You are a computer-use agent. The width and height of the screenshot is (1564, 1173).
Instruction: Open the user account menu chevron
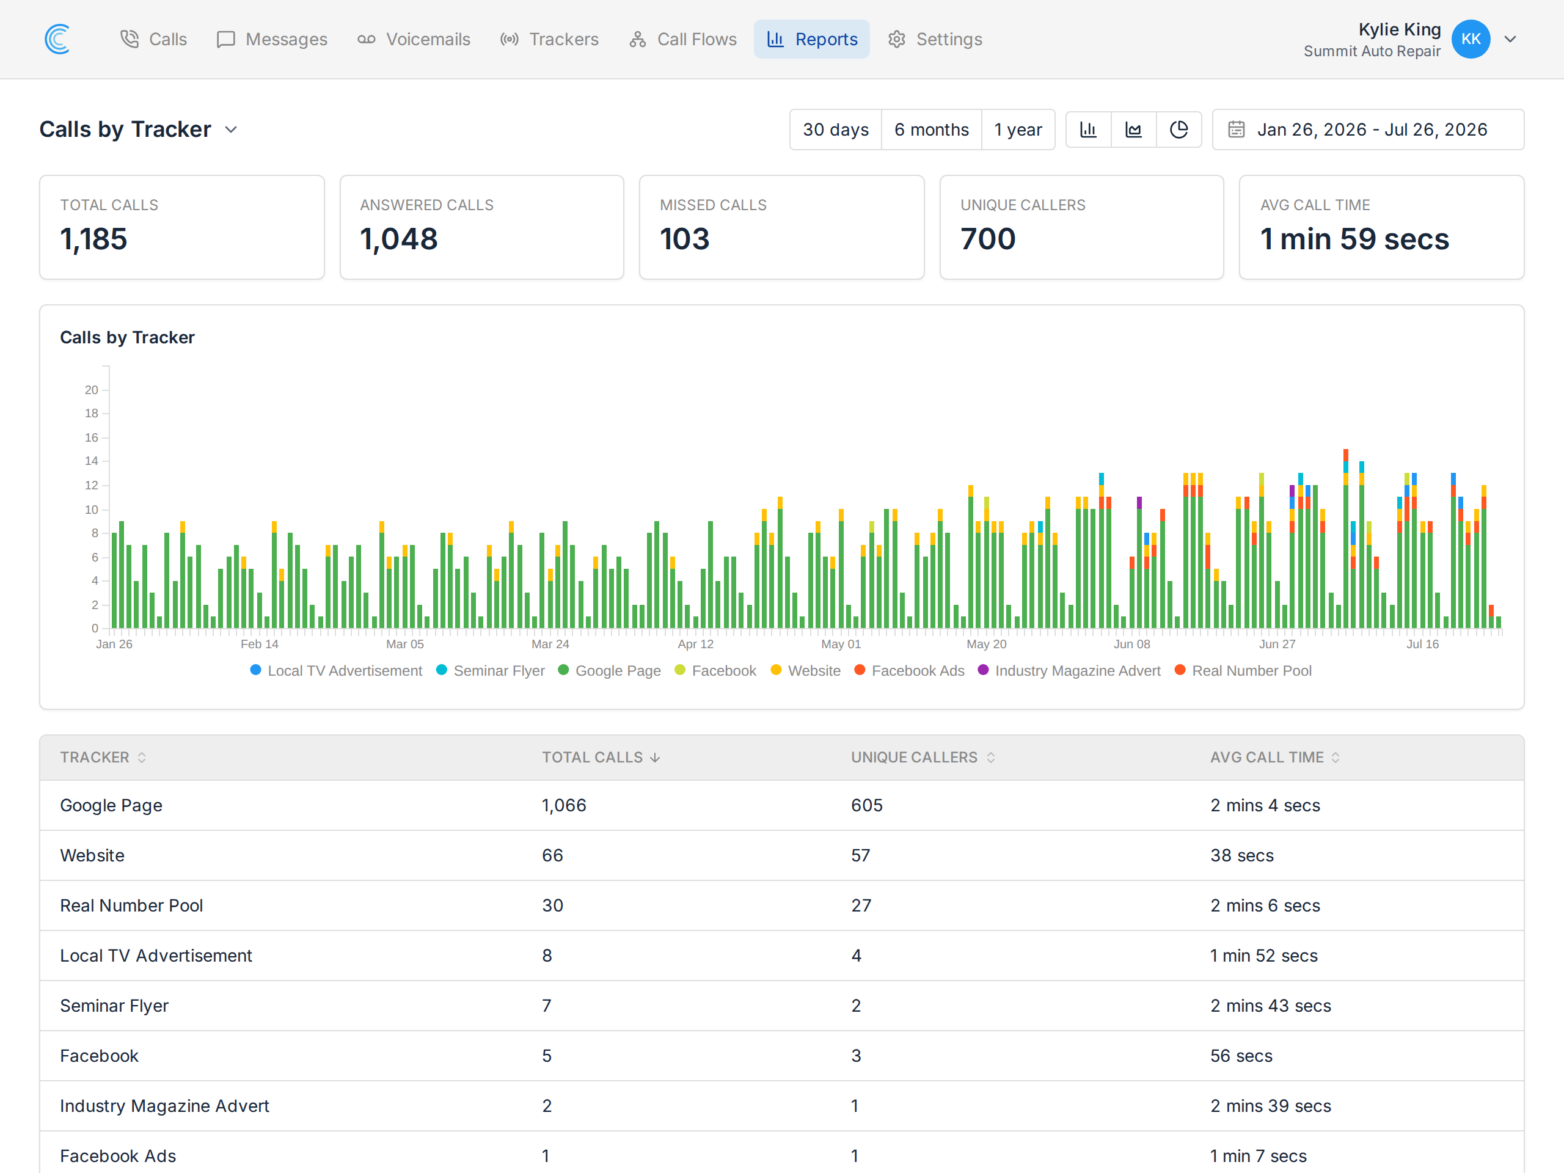(x=1510, y=39)
